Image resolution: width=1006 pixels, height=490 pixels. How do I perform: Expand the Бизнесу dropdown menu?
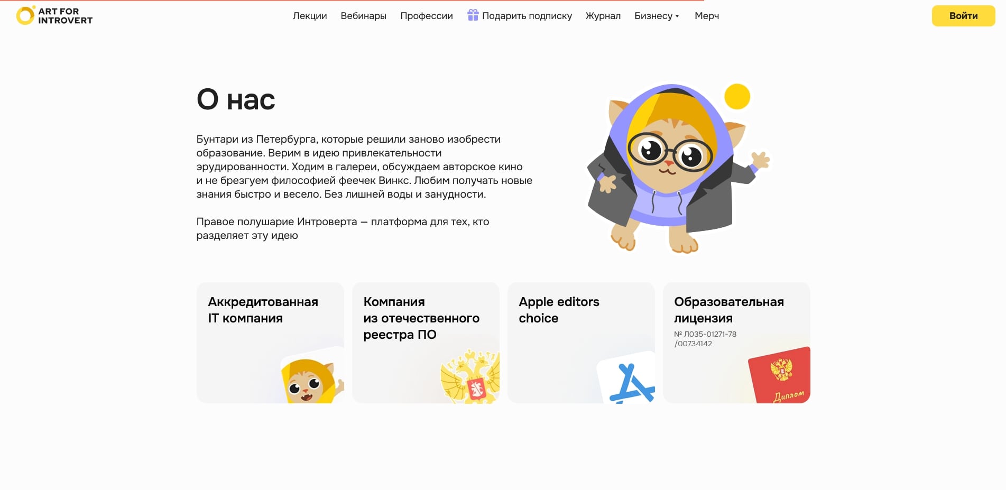click(x=653, y=16)
